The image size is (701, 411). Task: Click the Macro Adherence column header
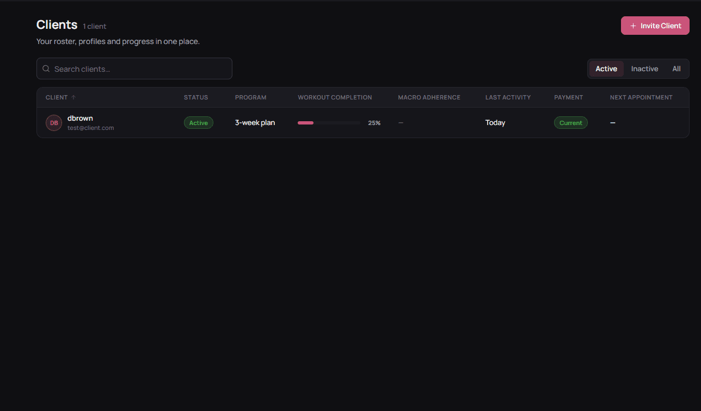point(429,98)
